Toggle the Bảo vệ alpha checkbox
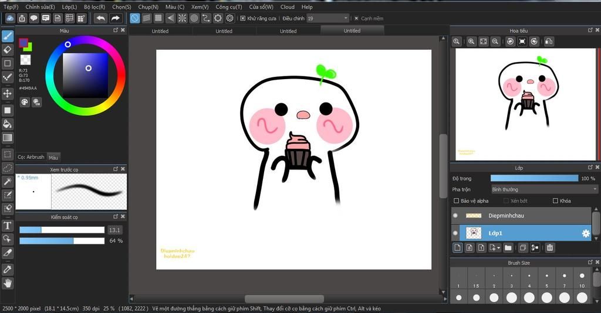601x313 pixels. click(x=456, y=200)
